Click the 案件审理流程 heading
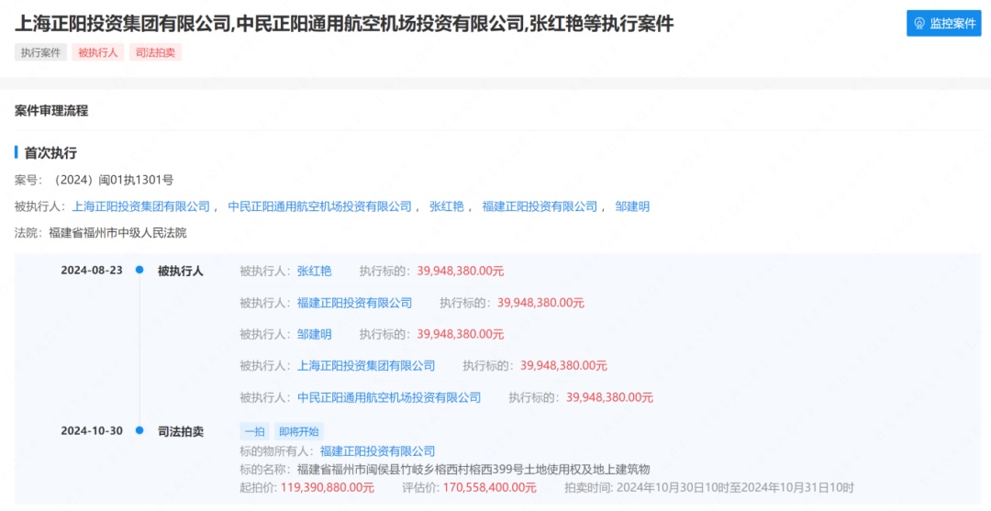The width and height of the screenshot is (991, 511). [x=51, y=111]
